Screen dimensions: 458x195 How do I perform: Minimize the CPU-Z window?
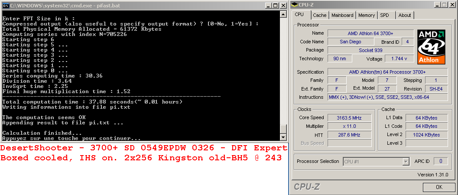(437, 5)
